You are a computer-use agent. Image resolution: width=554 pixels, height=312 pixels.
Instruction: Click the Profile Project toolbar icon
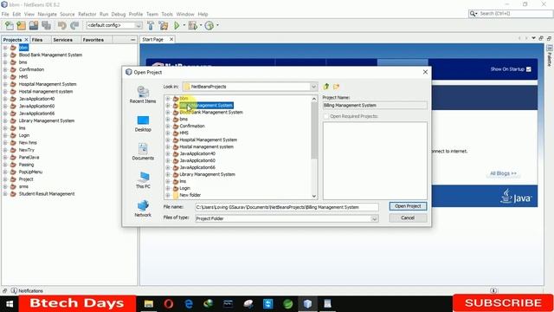(x=209, y=25)
